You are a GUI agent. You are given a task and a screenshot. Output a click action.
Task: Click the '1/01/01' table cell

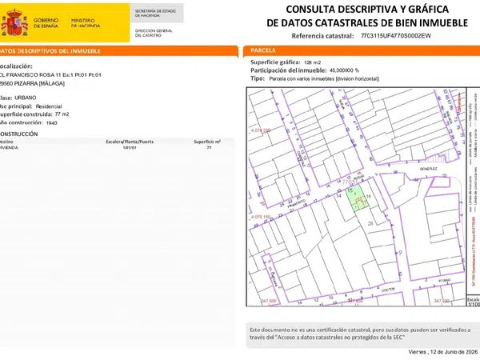point(130,147)
